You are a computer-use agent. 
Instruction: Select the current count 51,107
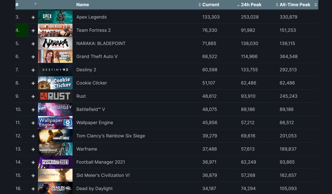[x=209, y=83]
